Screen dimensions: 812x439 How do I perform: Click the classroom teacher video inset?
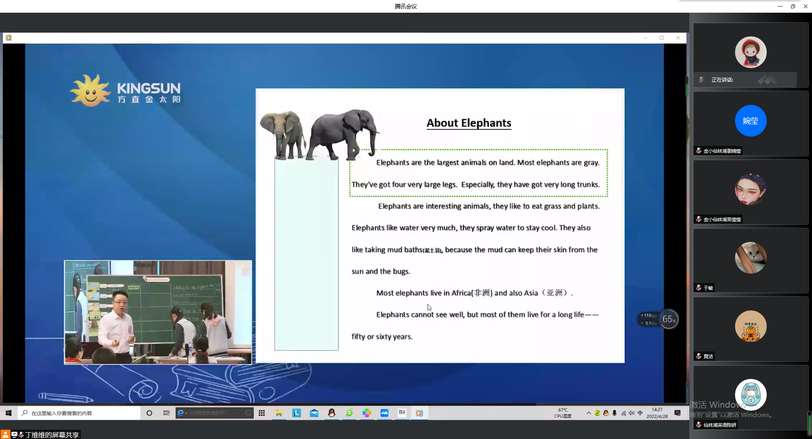(158, 312)
